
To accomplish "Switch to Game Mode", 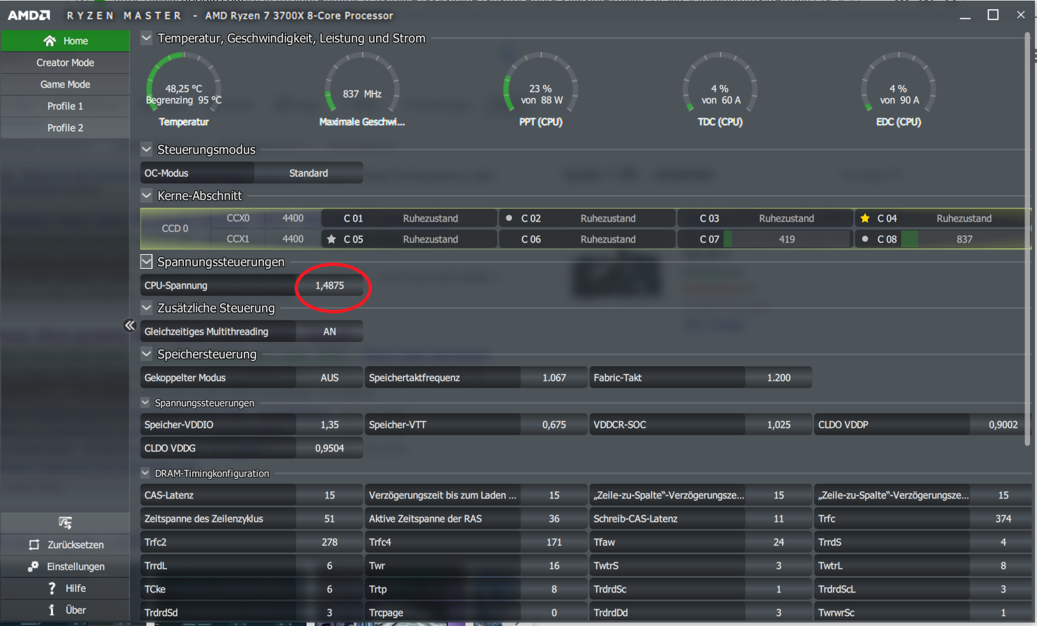I will [65, 84].
